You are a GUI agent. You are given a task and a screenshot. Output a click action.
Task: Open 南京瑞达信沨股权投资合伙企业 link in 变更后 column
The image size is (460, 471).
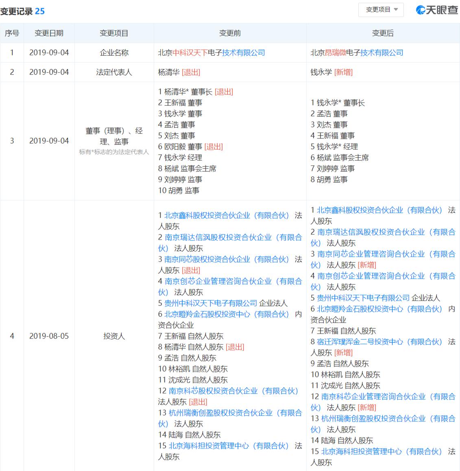383,237
